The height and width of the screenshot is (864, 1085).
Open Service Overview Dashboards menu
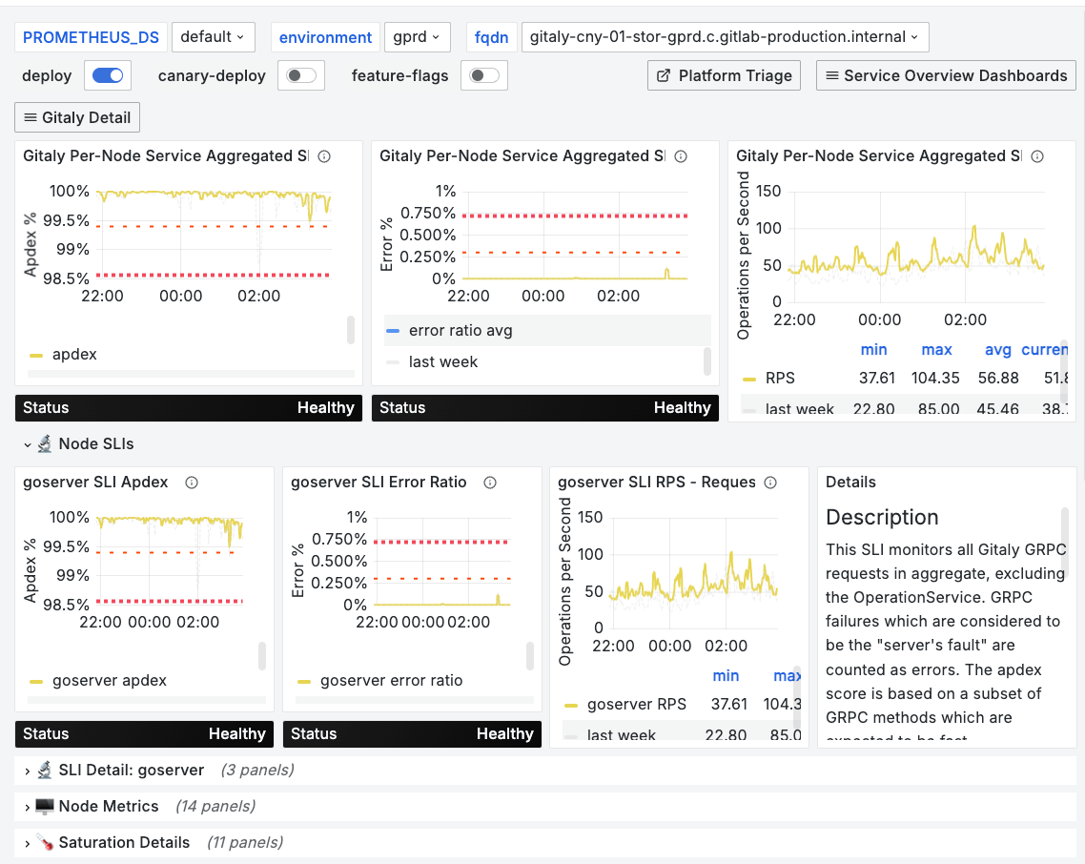click(x=946, y=75)
